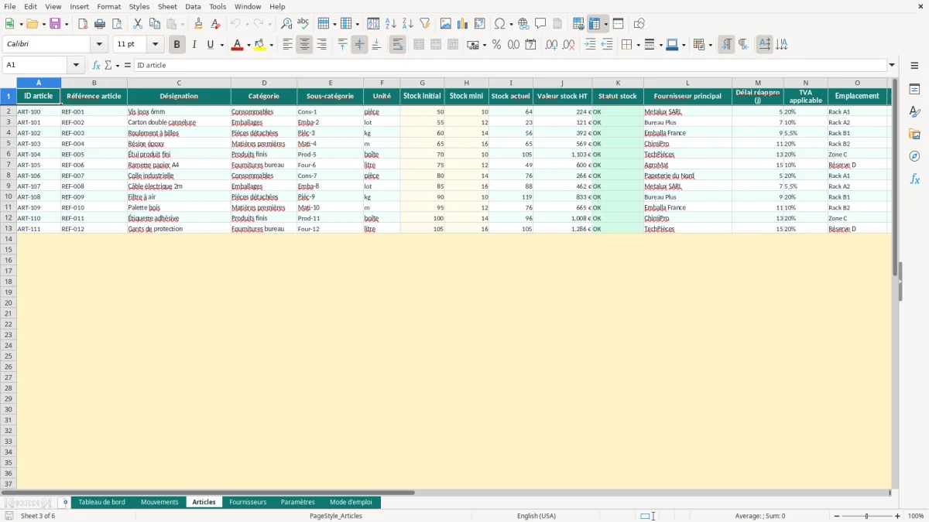Open the Font Size dropdown arrow
Viewport: 929px width, 522px height.
tap(155, 45)
